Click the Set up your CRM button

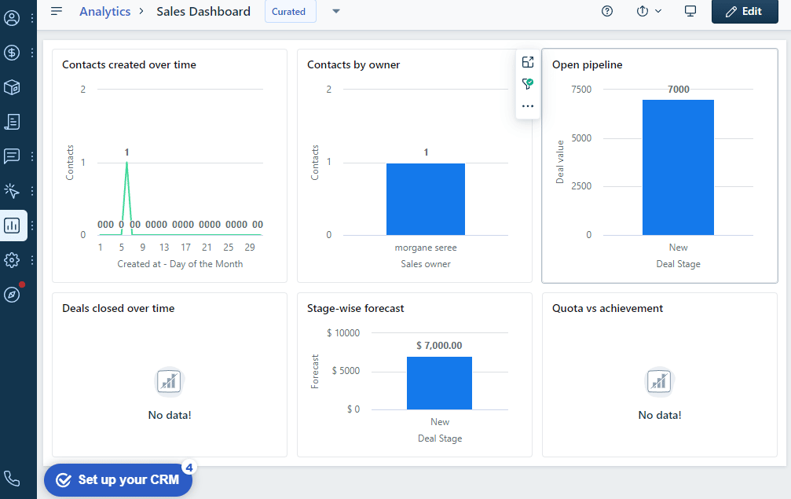(118, 479)
